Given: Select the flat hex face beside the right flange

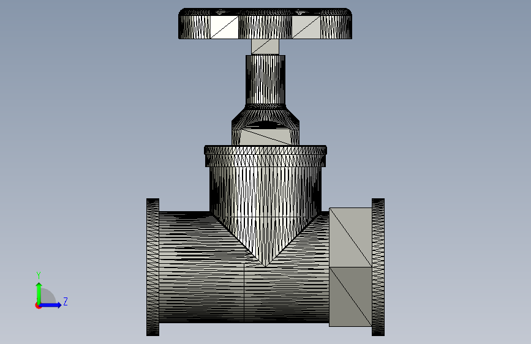Looking at the screenshot, I should coord(350,267).
